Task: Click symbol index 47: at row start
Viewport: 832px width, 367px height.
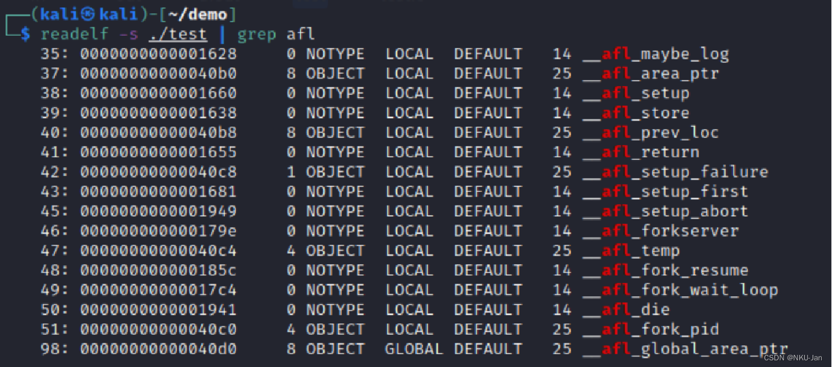Action: (x=55, y=251)
